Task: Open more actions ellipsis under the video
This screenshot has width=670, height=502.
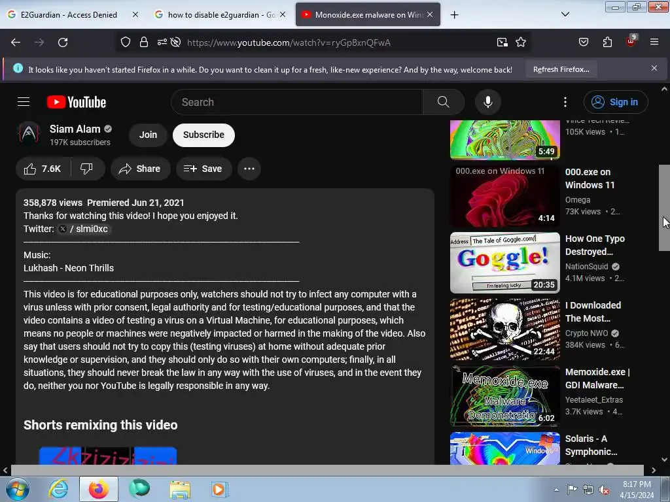Action: (x=249, y=169)
